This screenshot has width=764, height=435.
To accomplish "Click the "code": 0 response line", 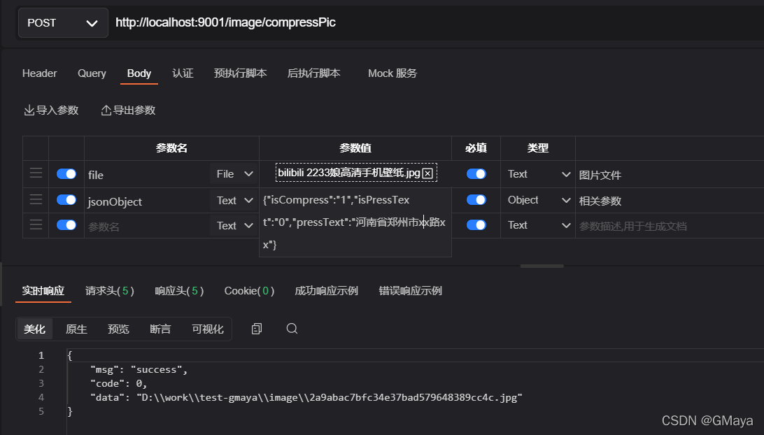I will [118, 383].
